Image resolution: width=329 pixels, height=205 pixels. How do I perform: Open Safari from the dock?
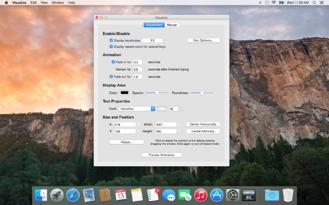73,195
